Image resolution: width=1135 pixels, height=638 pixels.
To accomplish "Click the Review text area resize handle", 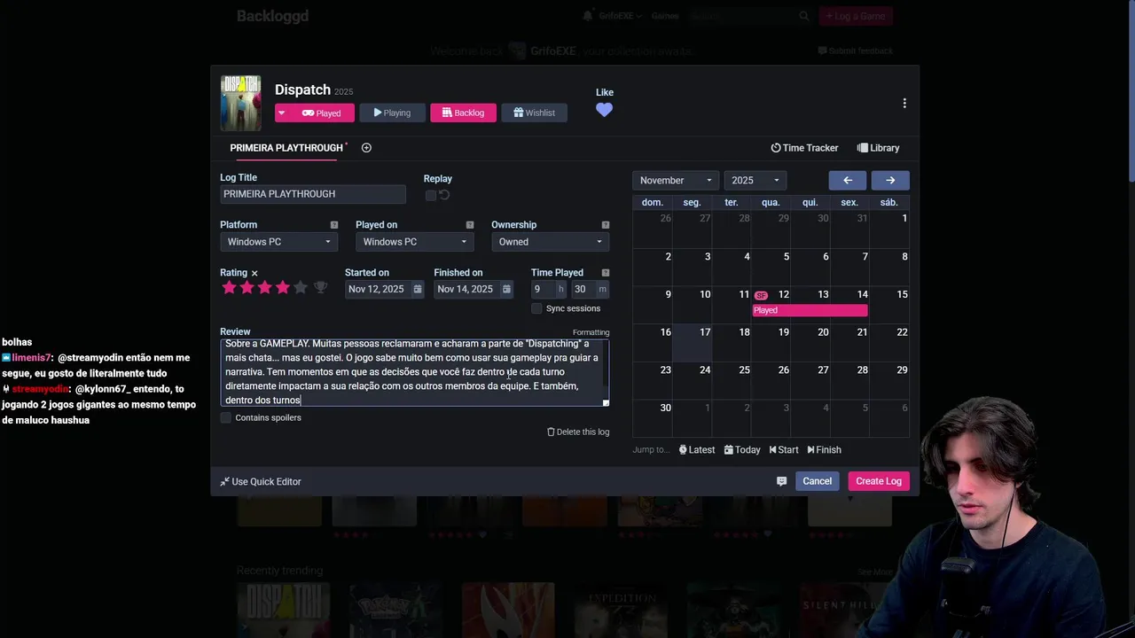I will pyautogui.click(x=606, y=402).
